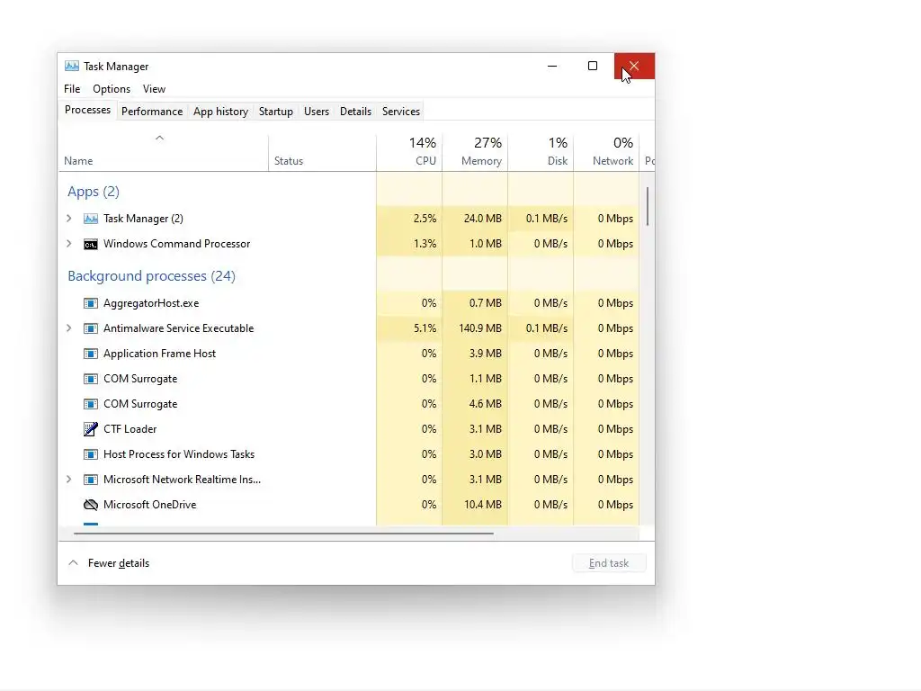Select Host Process for Windows Tasks name
921x691 pixels.
click(179, 454)
